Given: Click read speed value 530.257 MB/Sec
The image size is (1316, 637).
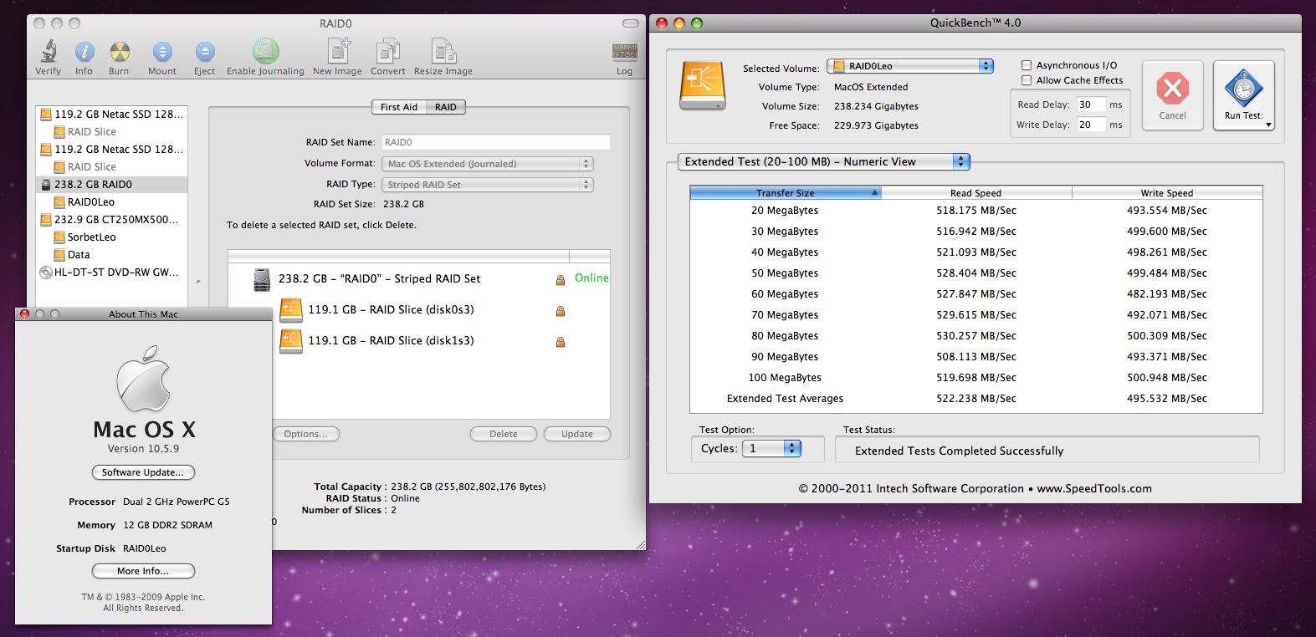Looking at the screenshot, I should coord(976,336).
